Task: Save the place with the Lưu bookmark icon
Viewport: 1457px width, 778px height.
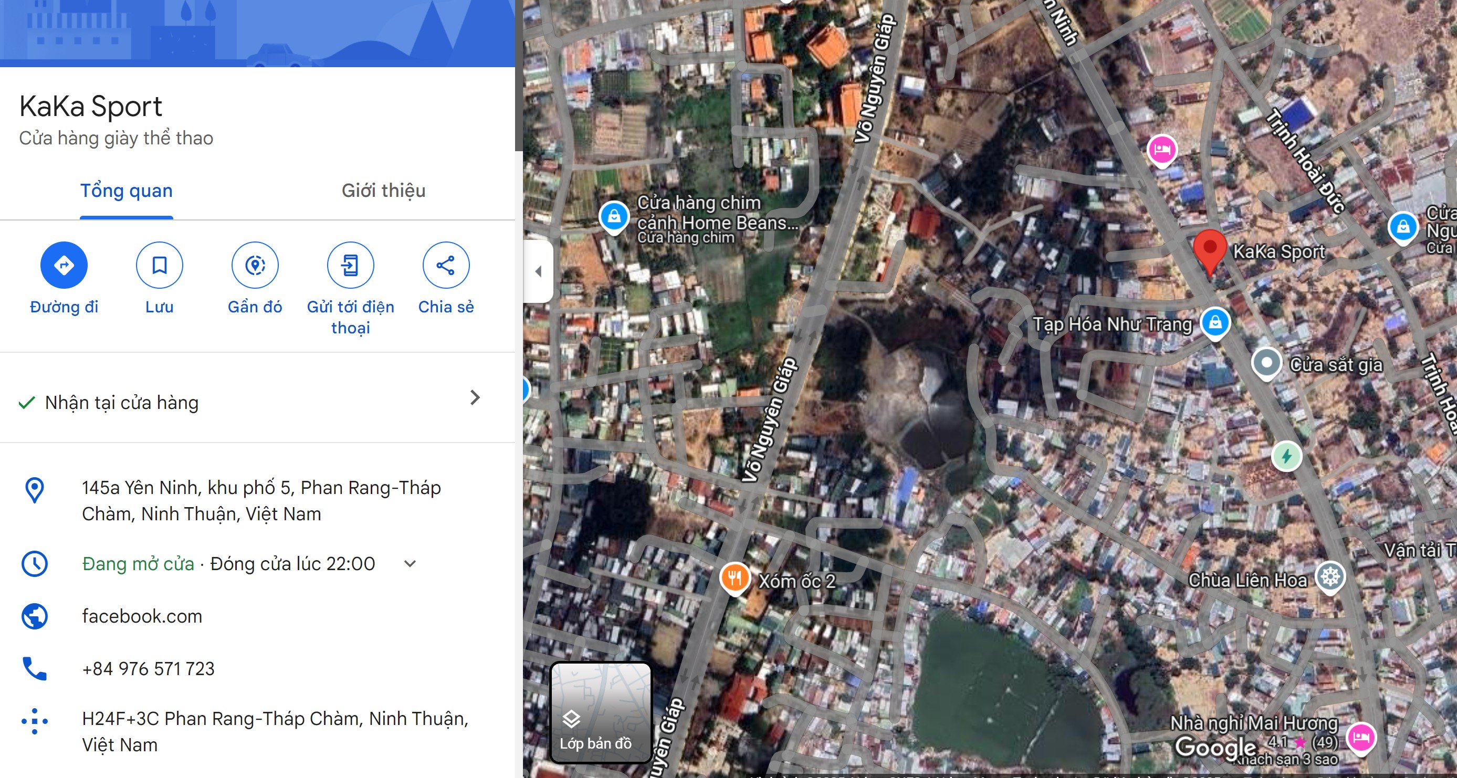Action: pos(160,265)
